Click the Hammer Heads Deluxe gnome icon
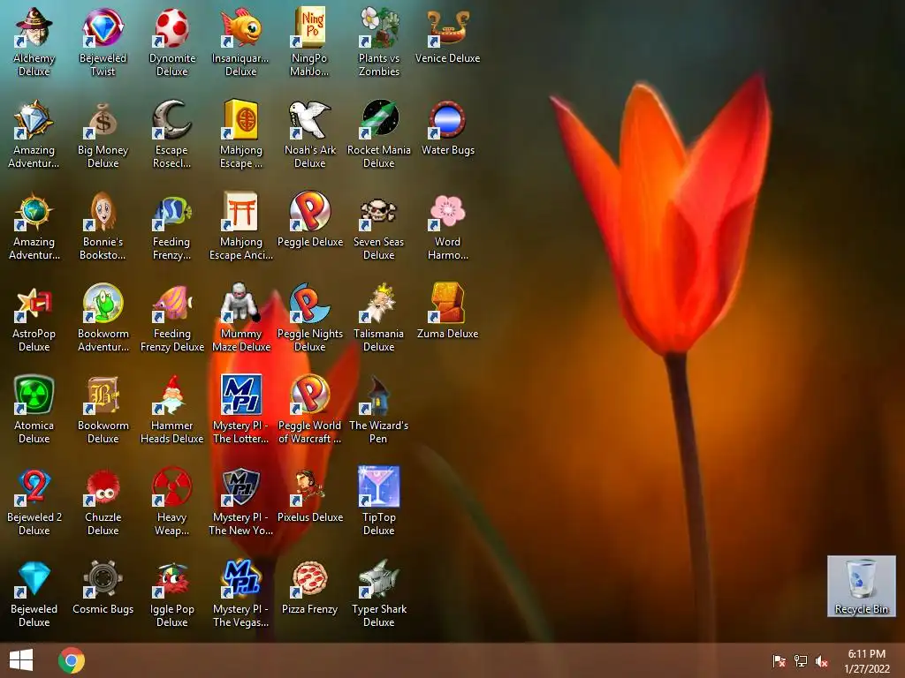This screenshot has width=905, height=678. point(172,395)
